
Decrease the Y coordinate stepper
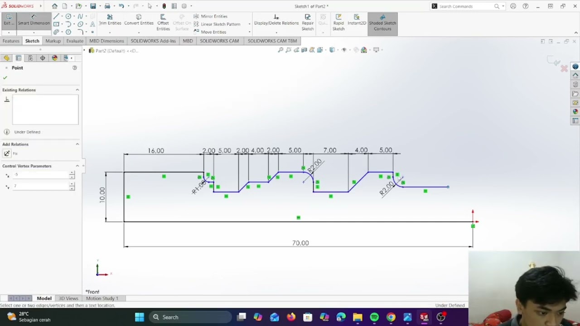click(72, 188)
